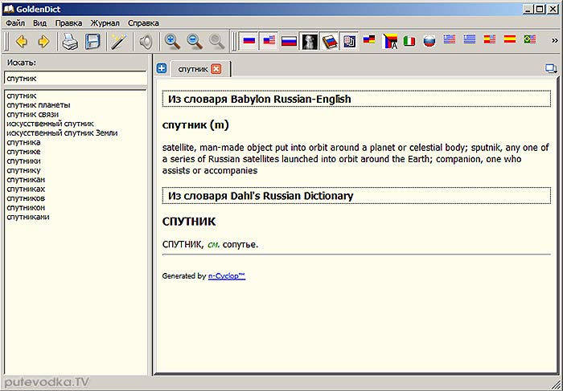Toggle the portrait photo dictionary icon

tap(310, 42)
